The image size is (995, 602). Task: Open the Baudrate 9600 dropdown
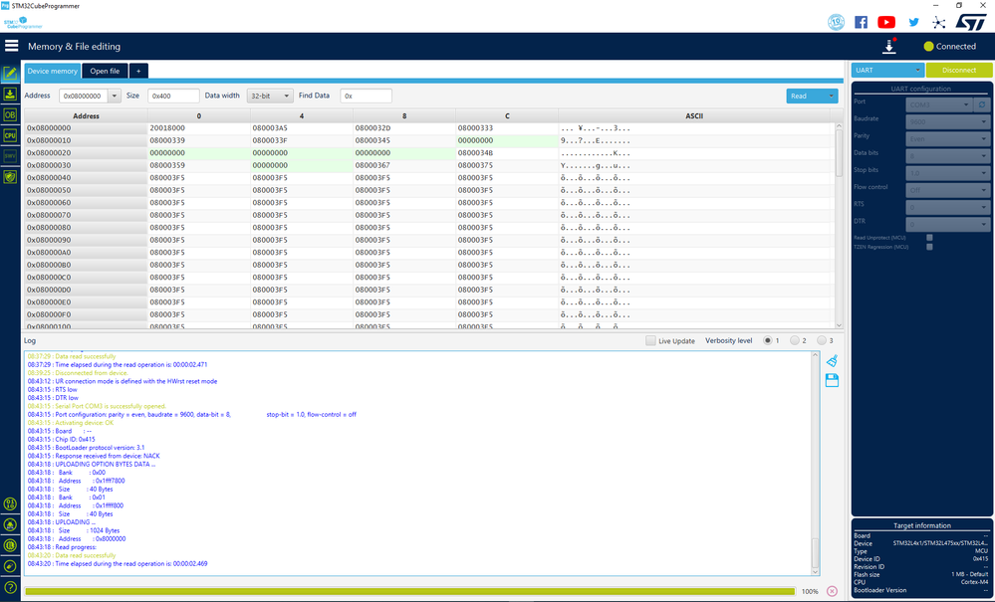coord(947,121)
